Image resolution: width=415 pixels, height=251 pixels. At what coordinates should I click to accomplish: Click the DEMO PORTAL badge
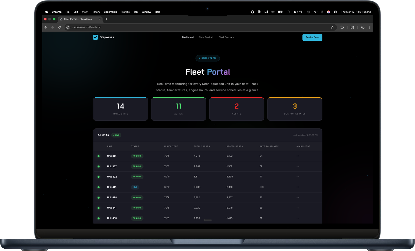pos(208,58)
